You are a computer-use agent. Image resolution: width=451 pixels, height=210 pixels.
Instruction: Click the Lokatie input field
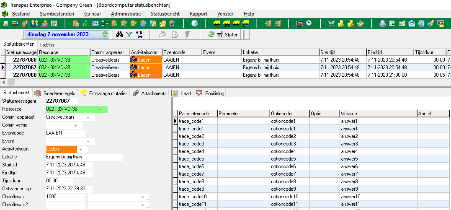pos(84,157)
